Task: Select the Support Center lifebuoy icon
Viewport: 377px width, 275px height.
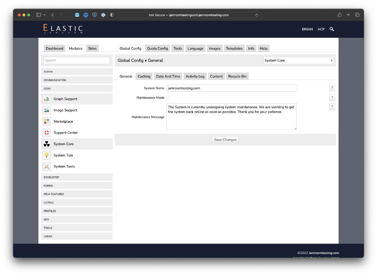Action: [x=47, y=133]
